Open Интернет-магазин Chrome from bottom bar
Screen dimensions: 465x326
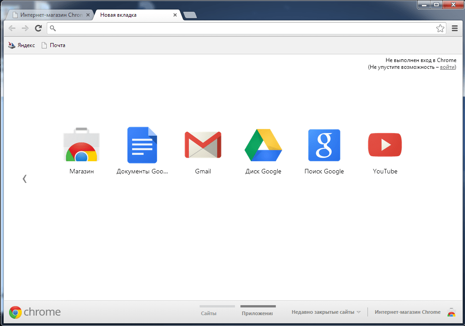point(407,312)
